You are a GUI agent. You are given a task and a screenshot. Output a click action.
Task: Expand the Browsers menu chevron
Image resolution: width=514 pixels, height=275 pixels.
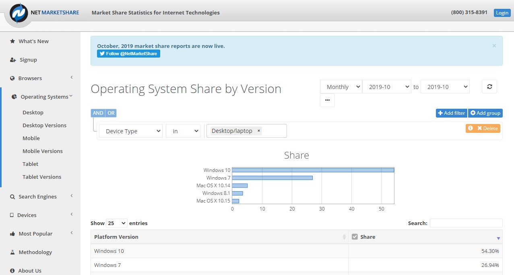[72, 77]
